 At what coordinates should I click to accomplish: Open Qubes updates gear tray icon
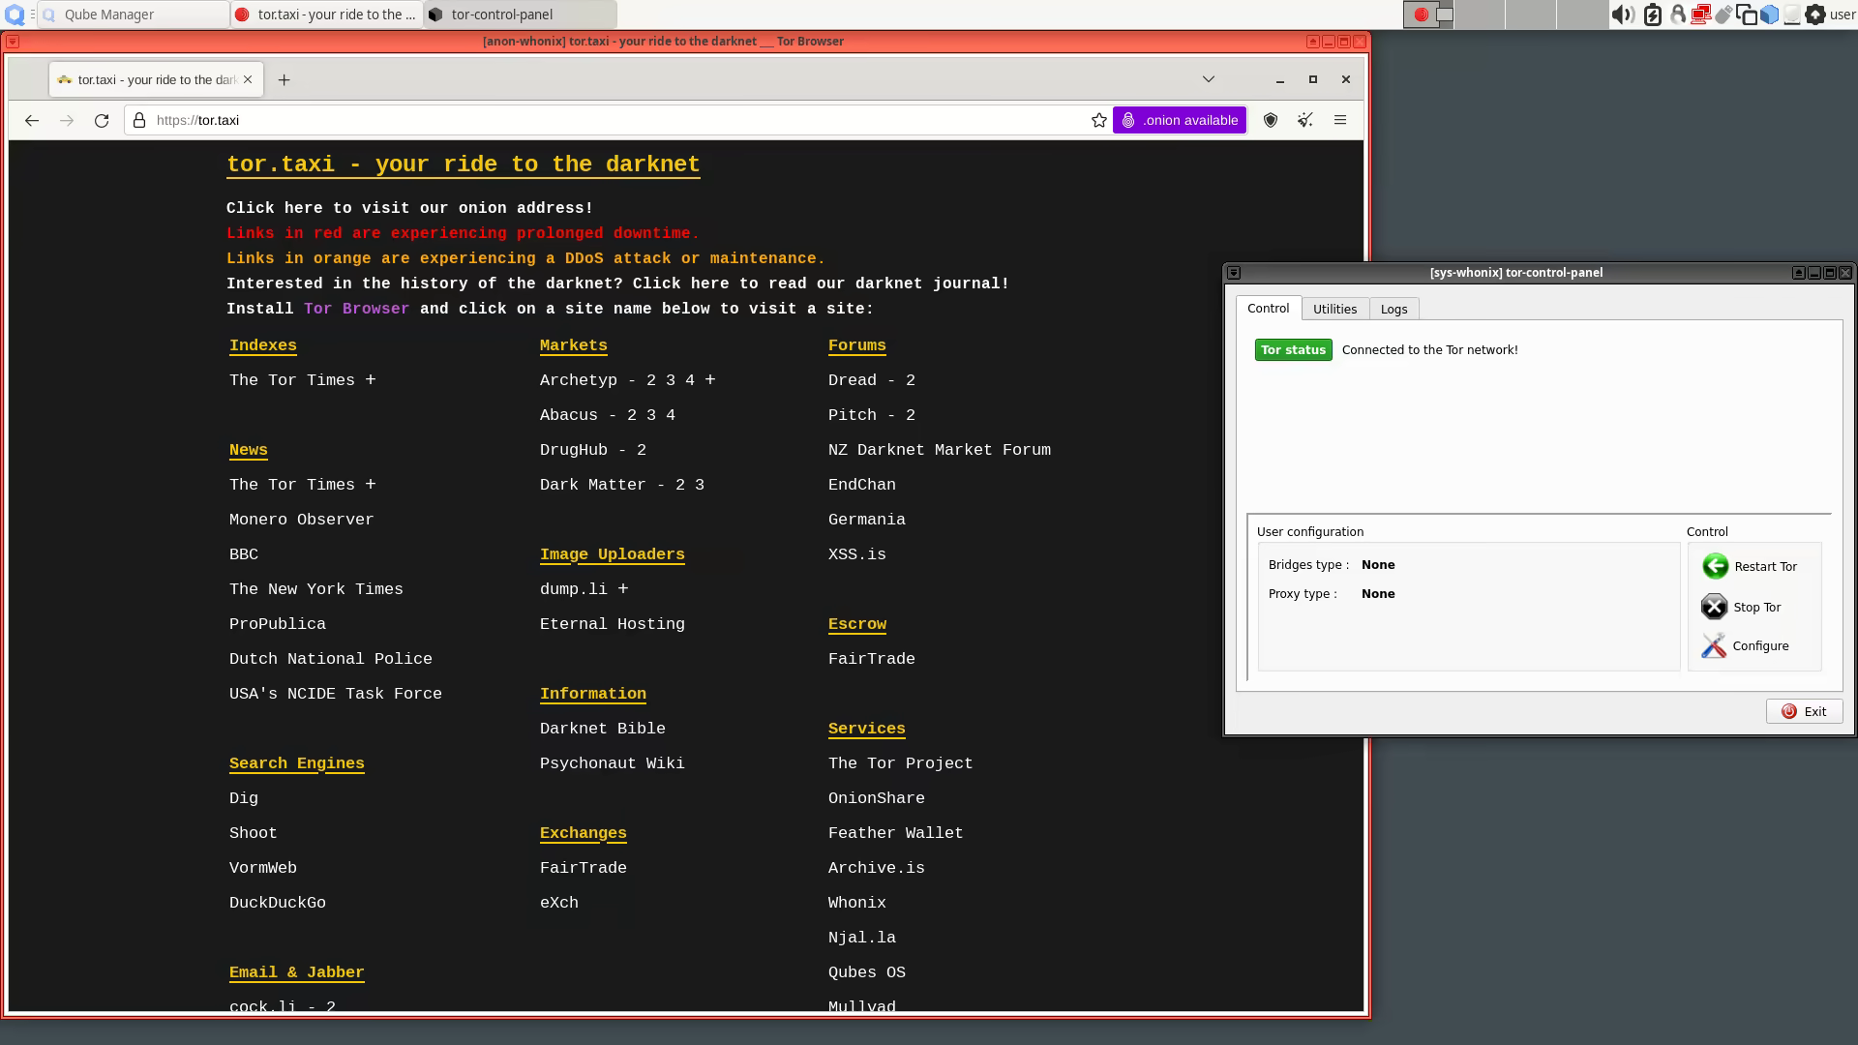1815,15
